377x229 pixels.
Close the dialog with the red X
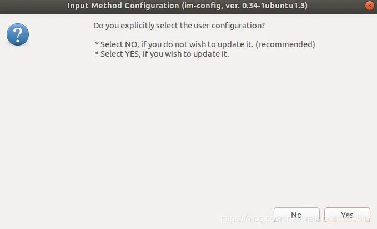[369, 6]
